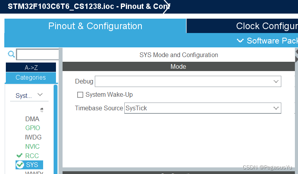Click the search magnifier icon

coord(11,54)
